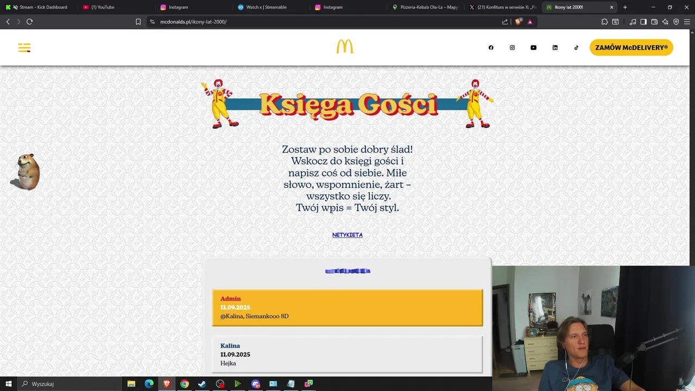Viewport: 695px width, 391px height.
Task: Share this page via share icon
Action: pyautogui.click(x=505, y=22)
